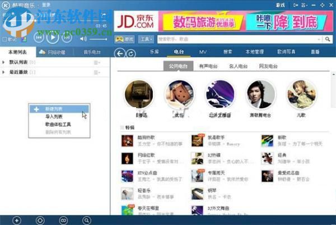Select the 名人电台 sub-tab

coord(239,66)
